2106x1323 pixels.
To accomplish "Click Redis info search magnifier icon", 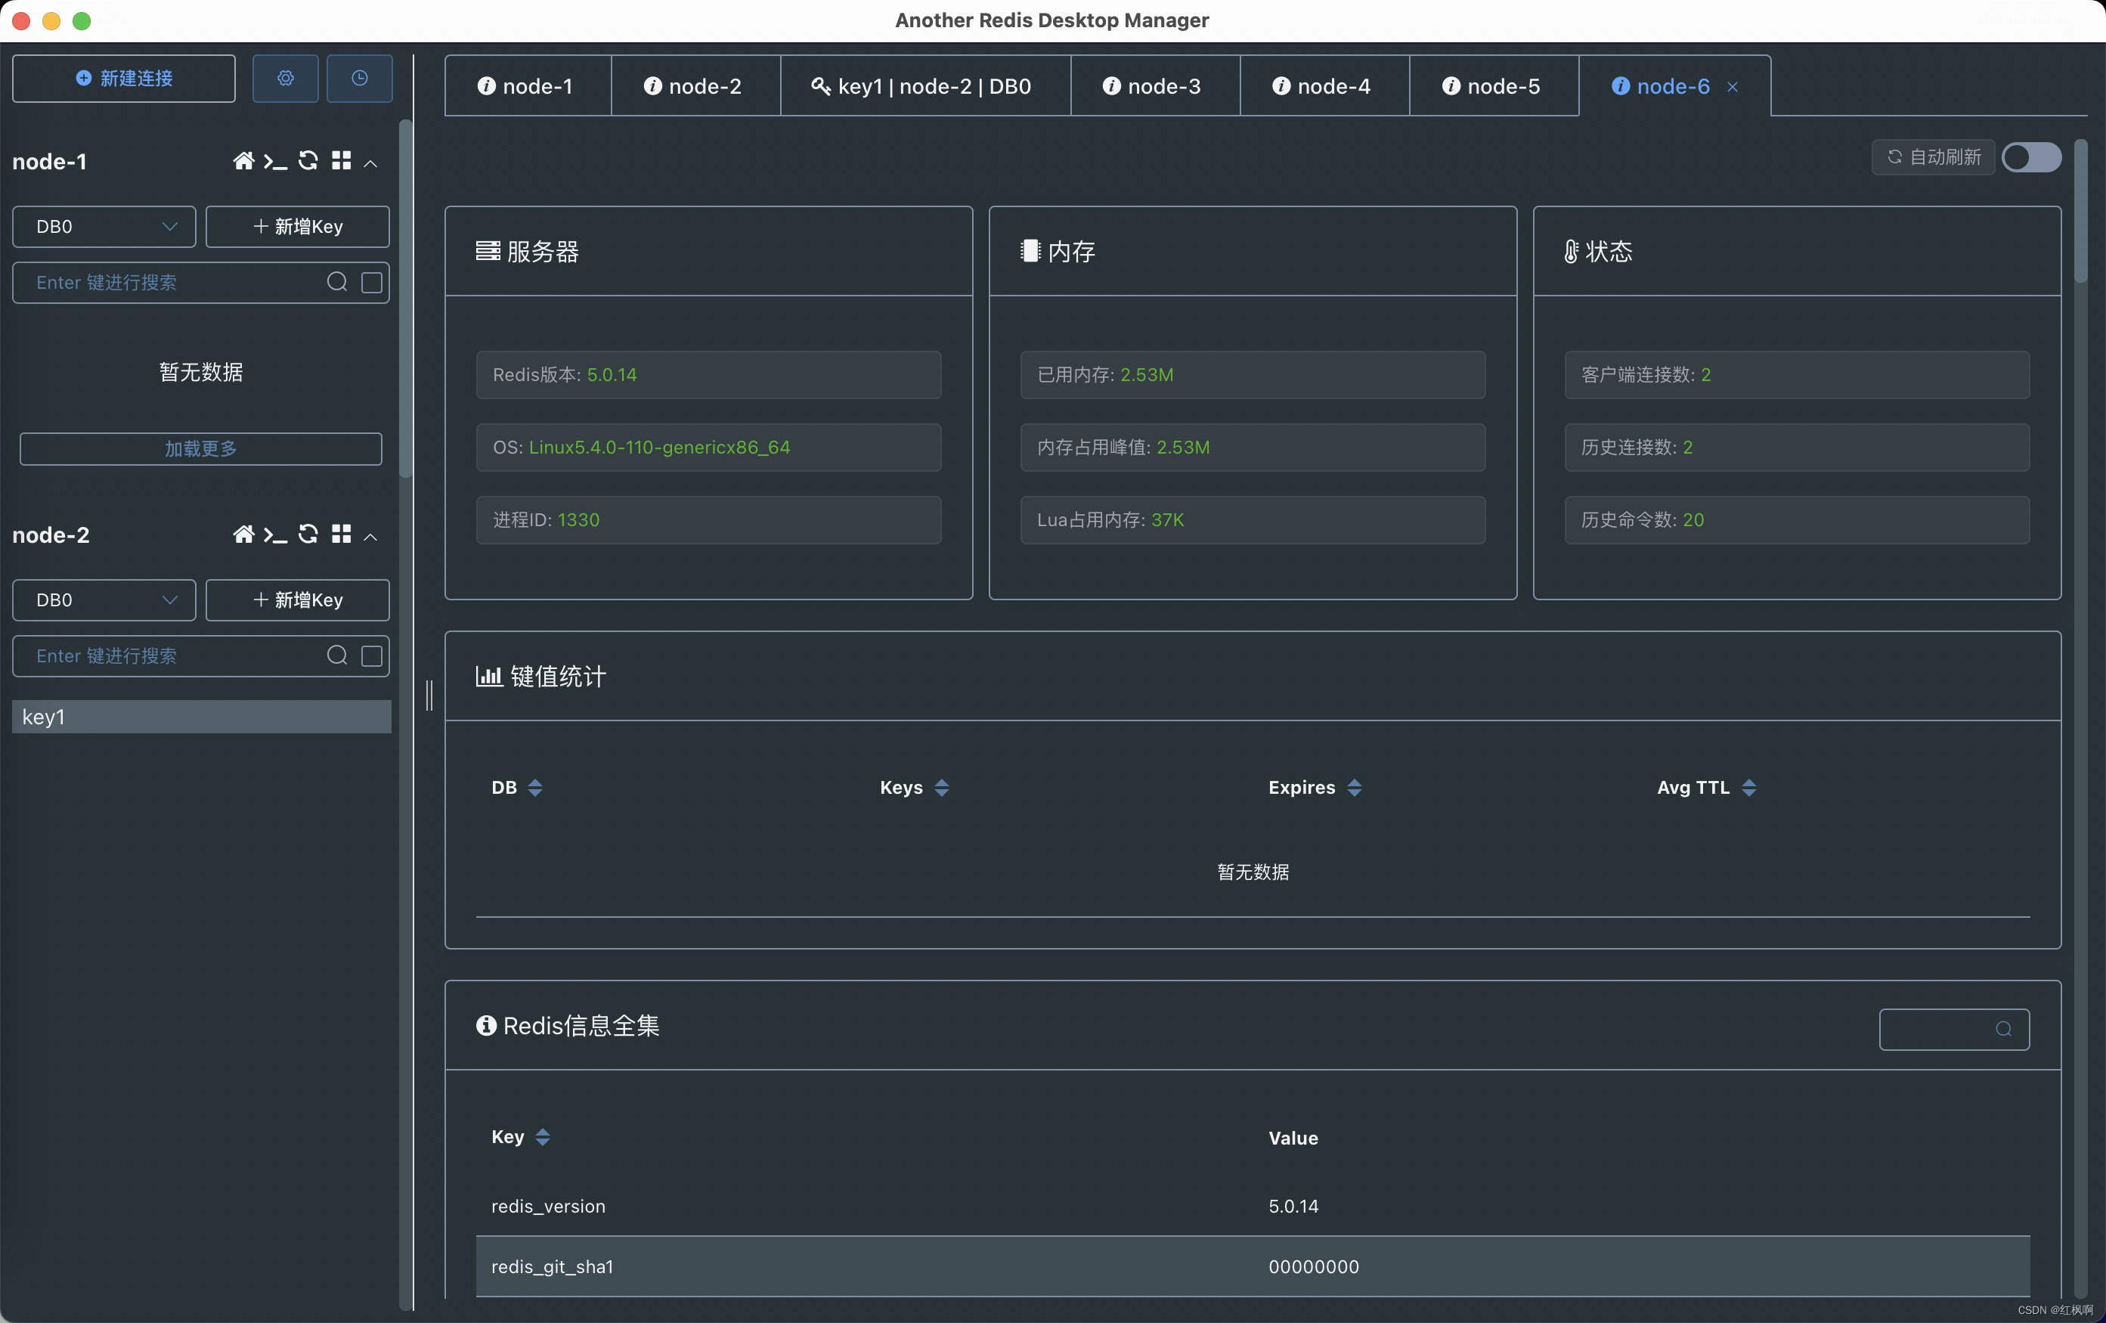I will [2002, 1029].
